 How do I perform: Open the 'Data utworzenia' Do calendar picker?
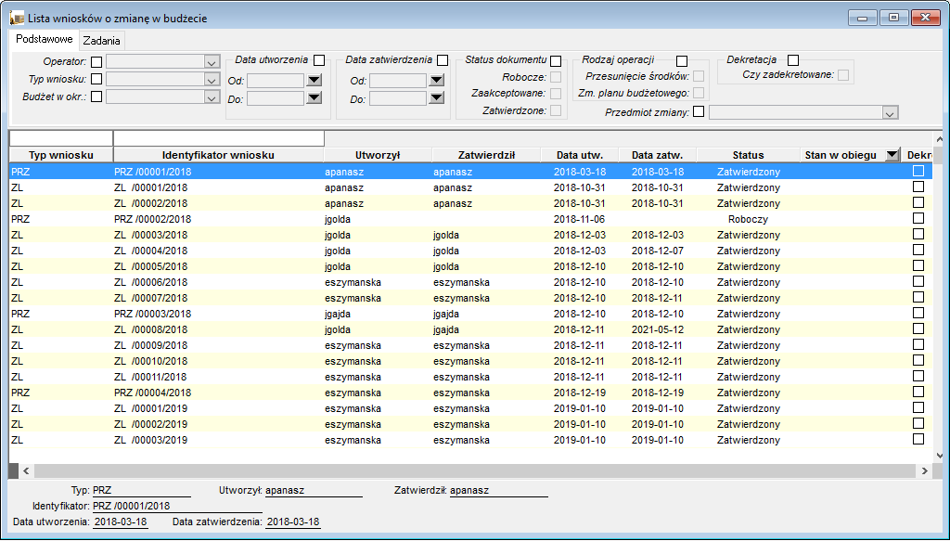[x=314, y=98]
